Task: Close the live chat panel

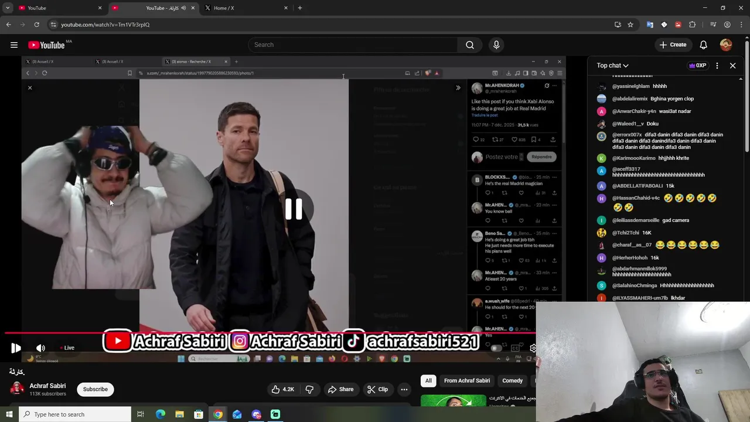Action: (732, 66)
